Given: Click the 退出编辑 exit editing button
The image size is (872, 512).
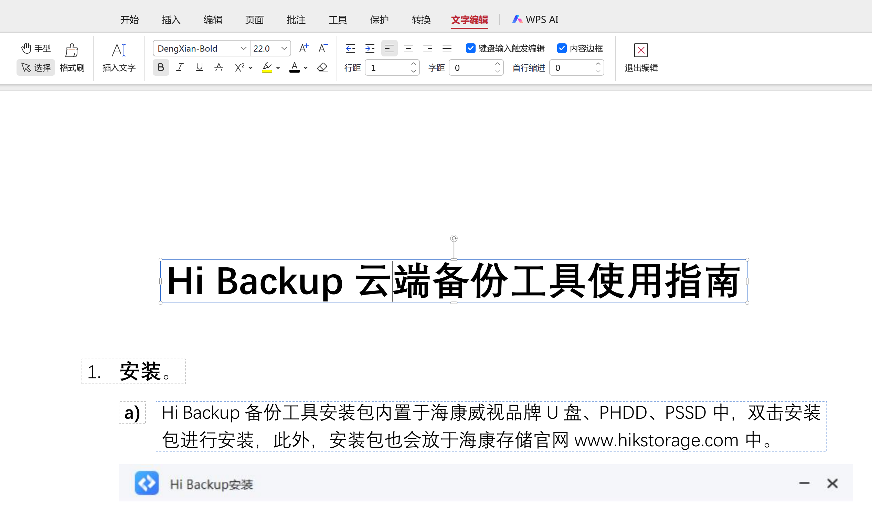Looking at the screenshot, I should (x=641, y=58).
